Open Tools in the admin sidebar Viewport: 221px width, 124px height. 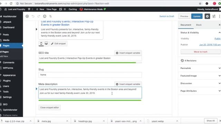[x=6, y=92]
